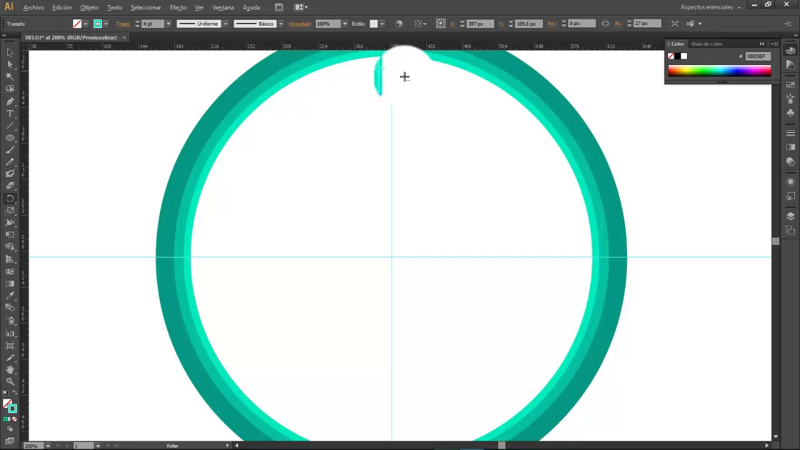Image resolution: width=800 pixels, height=450 pixels.
Task: Select the Rotate tool
Action: click(x=10, y=199)
